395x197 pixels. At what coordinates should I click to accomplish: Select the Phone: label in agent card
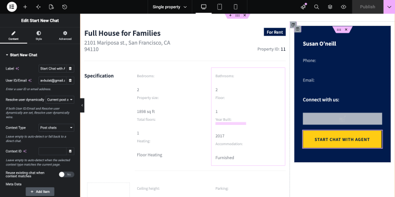point(309,61)
